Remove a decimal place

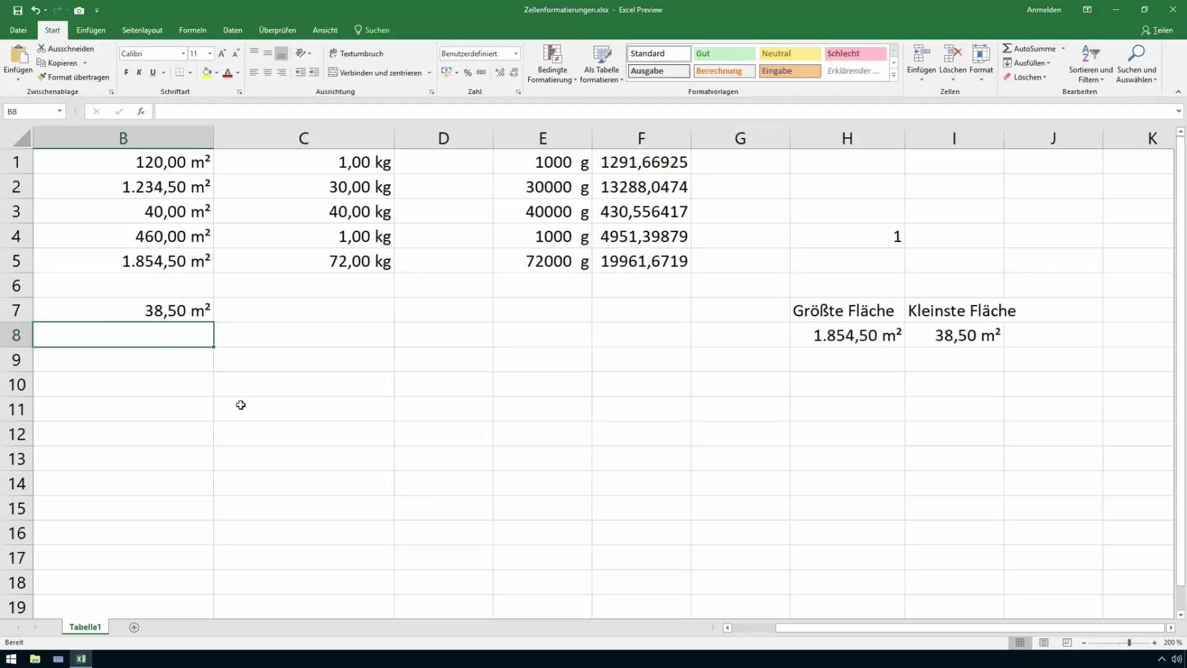(514, 72)
